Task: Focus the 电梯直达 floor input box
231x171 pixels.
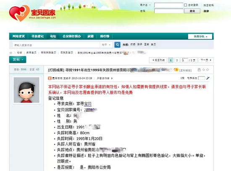Action: click(201, 78)
